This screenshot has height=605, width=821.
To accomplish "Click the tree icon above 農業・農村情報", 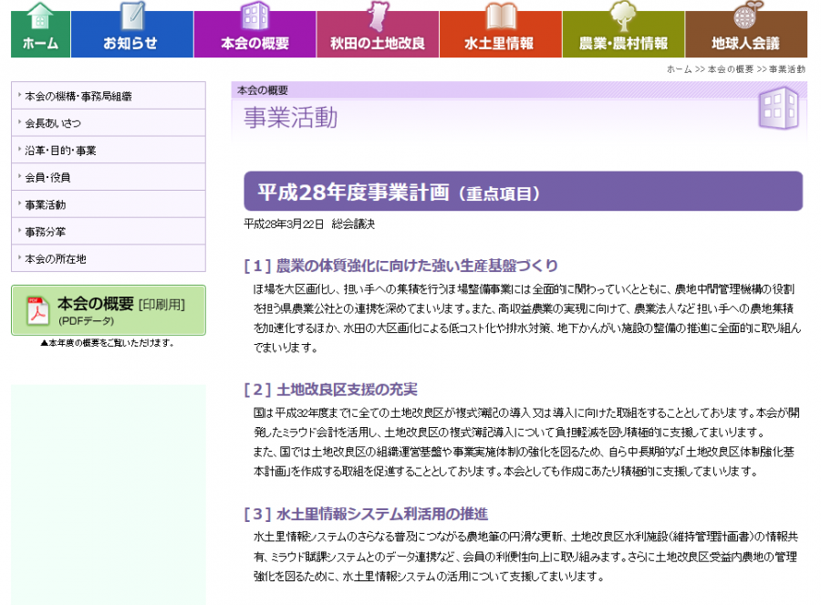I will coord(623,16).
